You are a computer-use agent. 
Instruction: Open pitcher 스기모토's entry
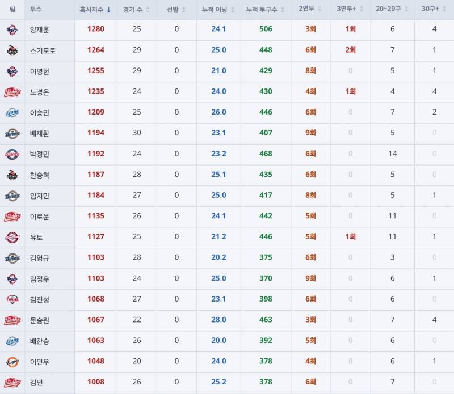(x=43, y=50)
